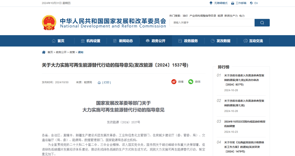
Task: Click the ranking date under item 03, 2024-10-23
Action: point(231,132)
